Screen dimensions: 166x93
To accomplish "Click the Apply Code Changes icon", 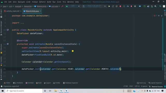I will click(x=116, y=6).
